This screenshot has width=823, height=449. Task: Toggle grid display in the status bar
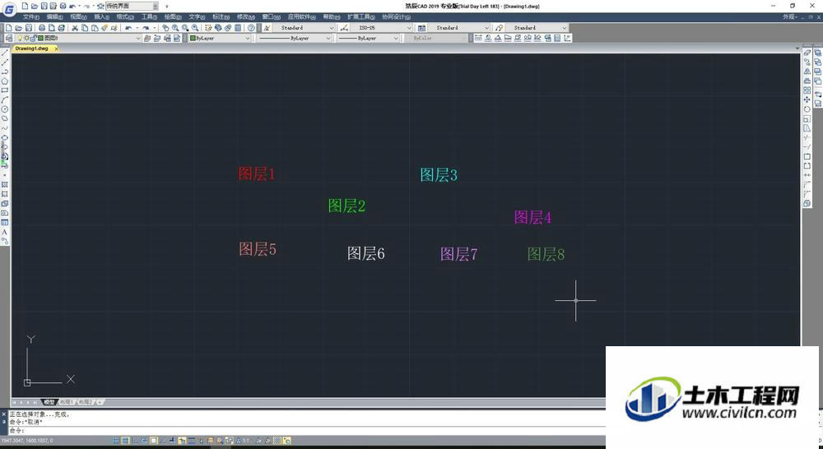point(125,441)
